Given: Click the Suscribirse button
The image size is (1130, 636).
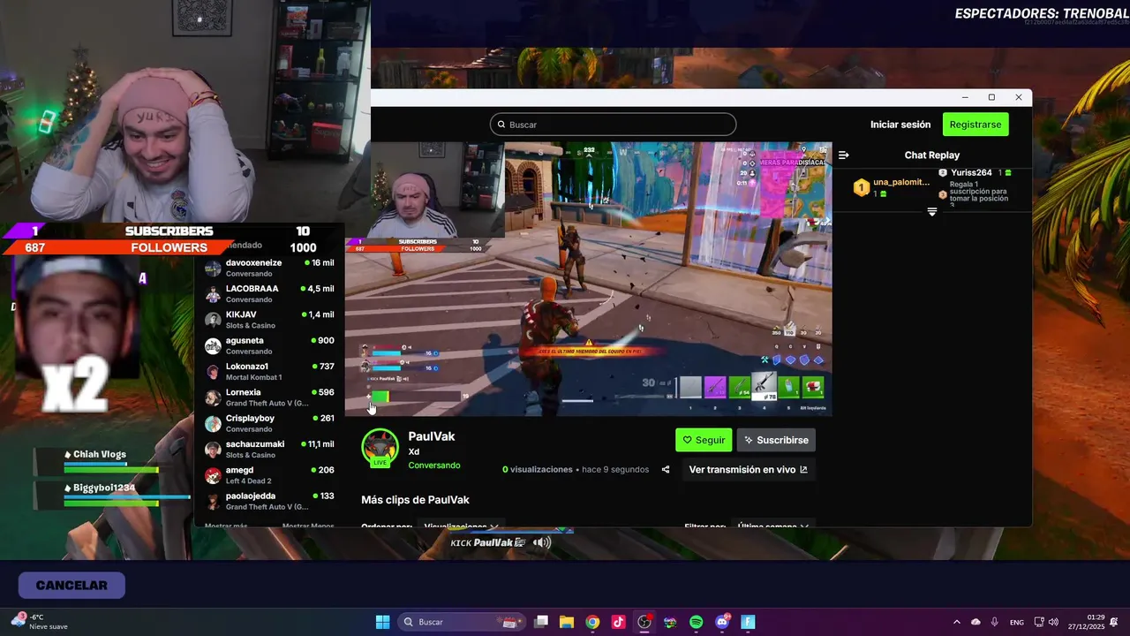Looking at the screenshot, I should (776, 440).
